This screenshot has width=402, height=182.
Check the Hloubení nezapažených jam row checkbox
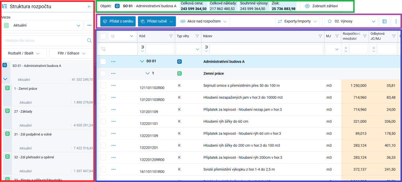[103, 97]
